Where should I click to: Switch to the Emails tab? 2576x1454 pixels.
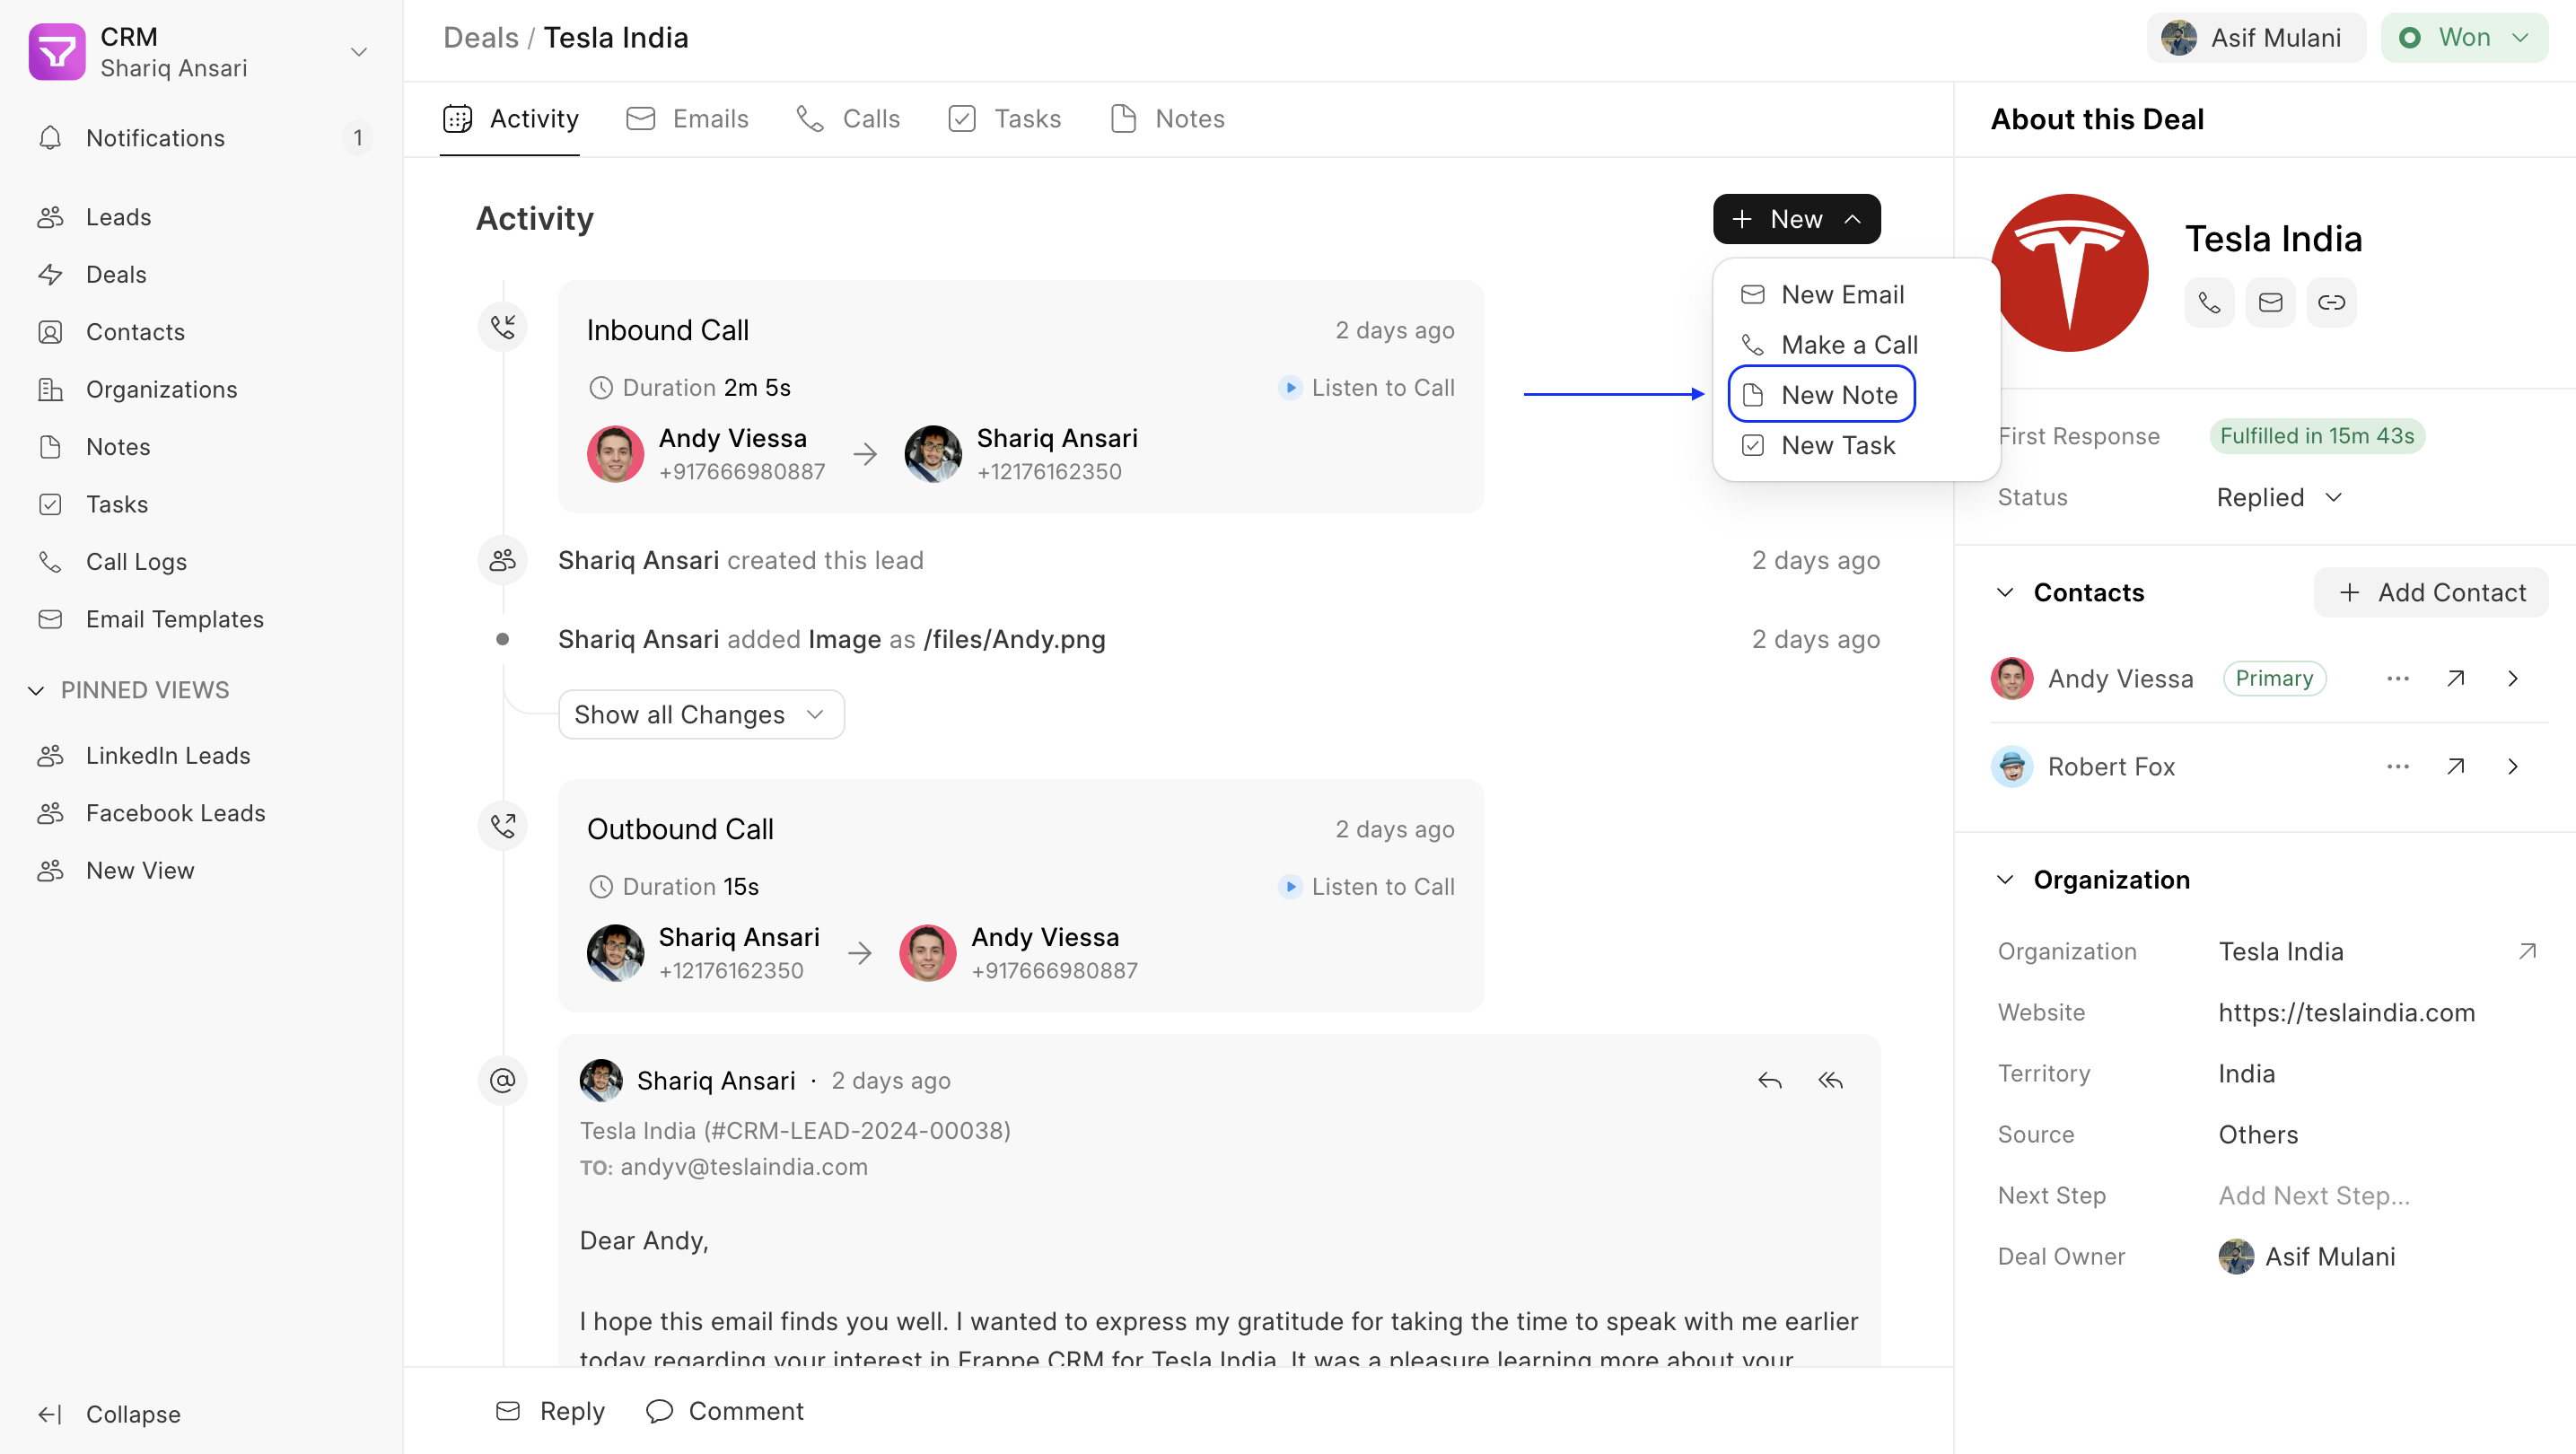click(687, 119)
